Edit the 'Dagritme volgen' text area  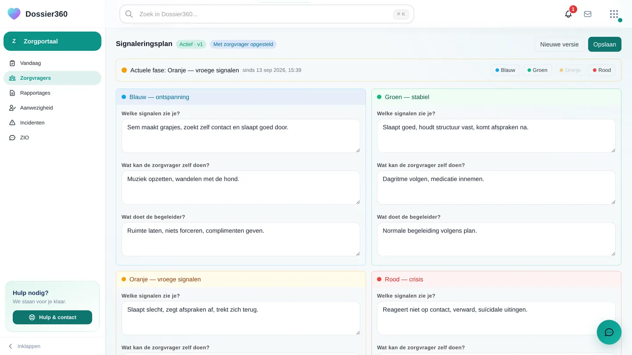496,188
